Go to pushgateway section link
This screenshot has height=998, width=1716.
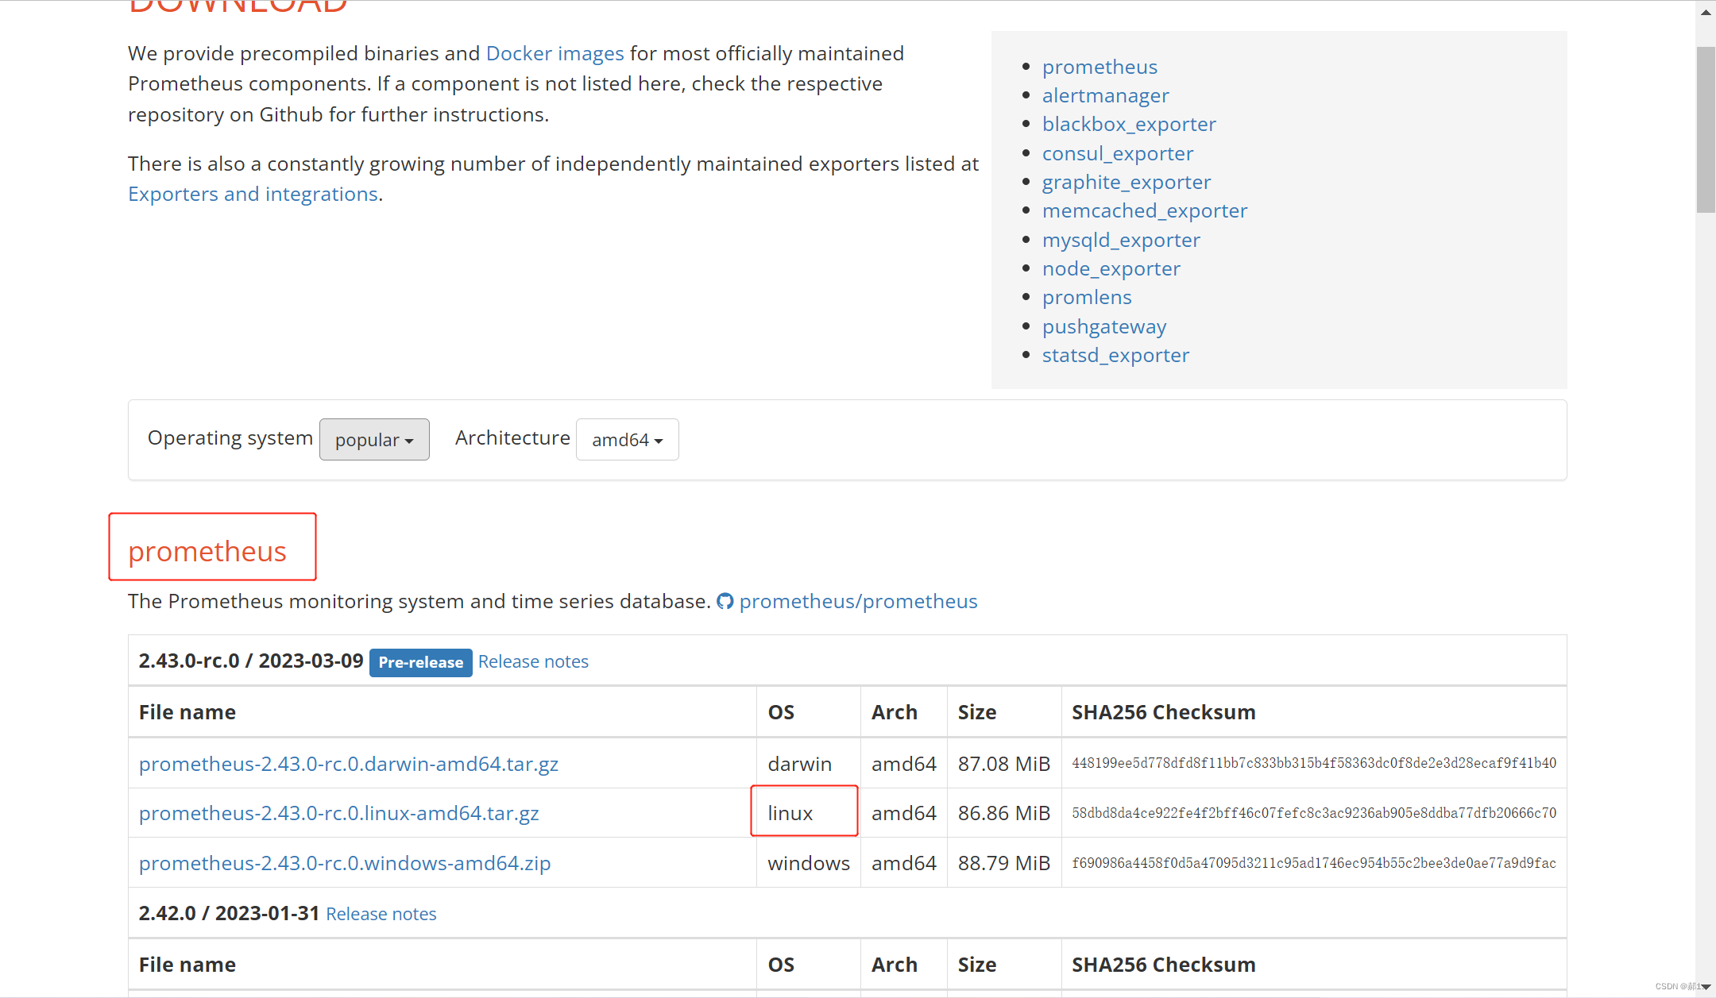tap(1103, 326)
